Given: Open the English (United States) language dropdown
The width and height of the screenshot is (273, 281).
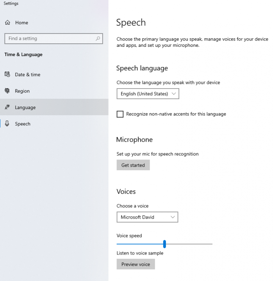Looking at the screenshot, I should pyautogui.click(x=148, y=94).
